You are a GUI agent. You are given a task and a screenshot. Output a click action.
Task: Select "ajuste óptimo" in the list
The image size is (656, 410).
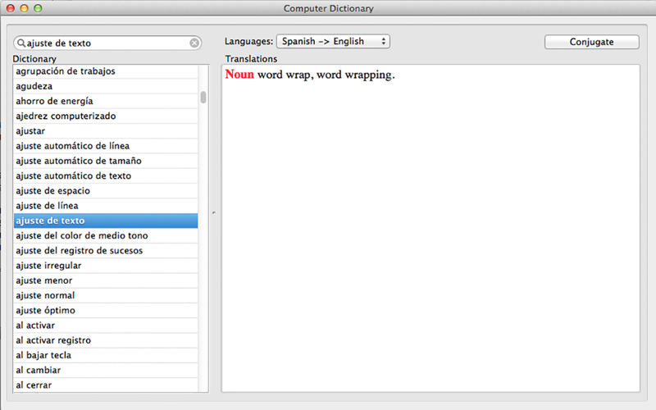pyautogui.click(x=106, y=311)
